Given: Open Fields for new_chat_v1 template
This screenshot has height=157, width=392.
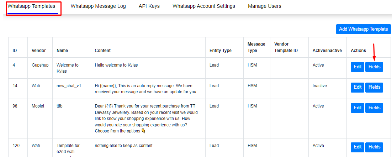Looking at the screenshot, I should pyautogui.click(x=374, y=87).
